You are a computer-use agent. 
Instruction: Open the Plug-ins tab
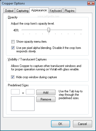pos(70,11)
